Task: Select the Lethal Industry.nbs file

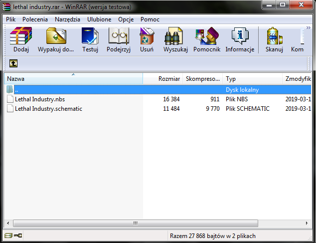Action: click(x=39, y=99)
